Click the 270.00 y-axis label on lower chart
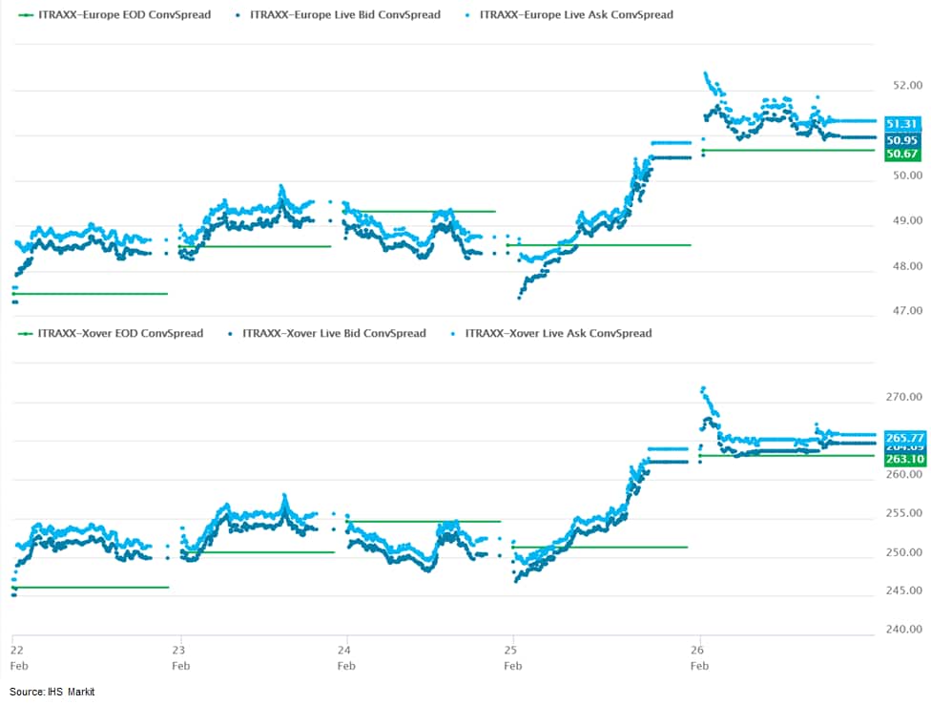This screenshot has width=931, height=704. point(901,397)
